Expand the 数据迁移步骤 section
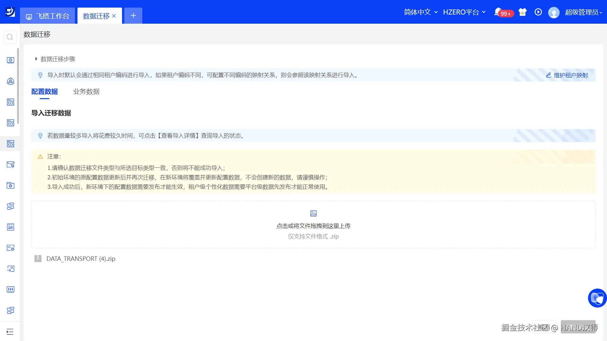607x341 pixels. click(55, 59)
